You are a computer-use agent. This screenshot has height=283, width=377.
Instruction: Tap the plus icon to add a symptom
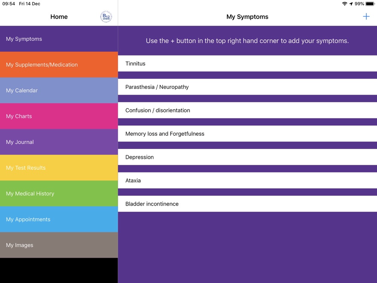(366, 17)
